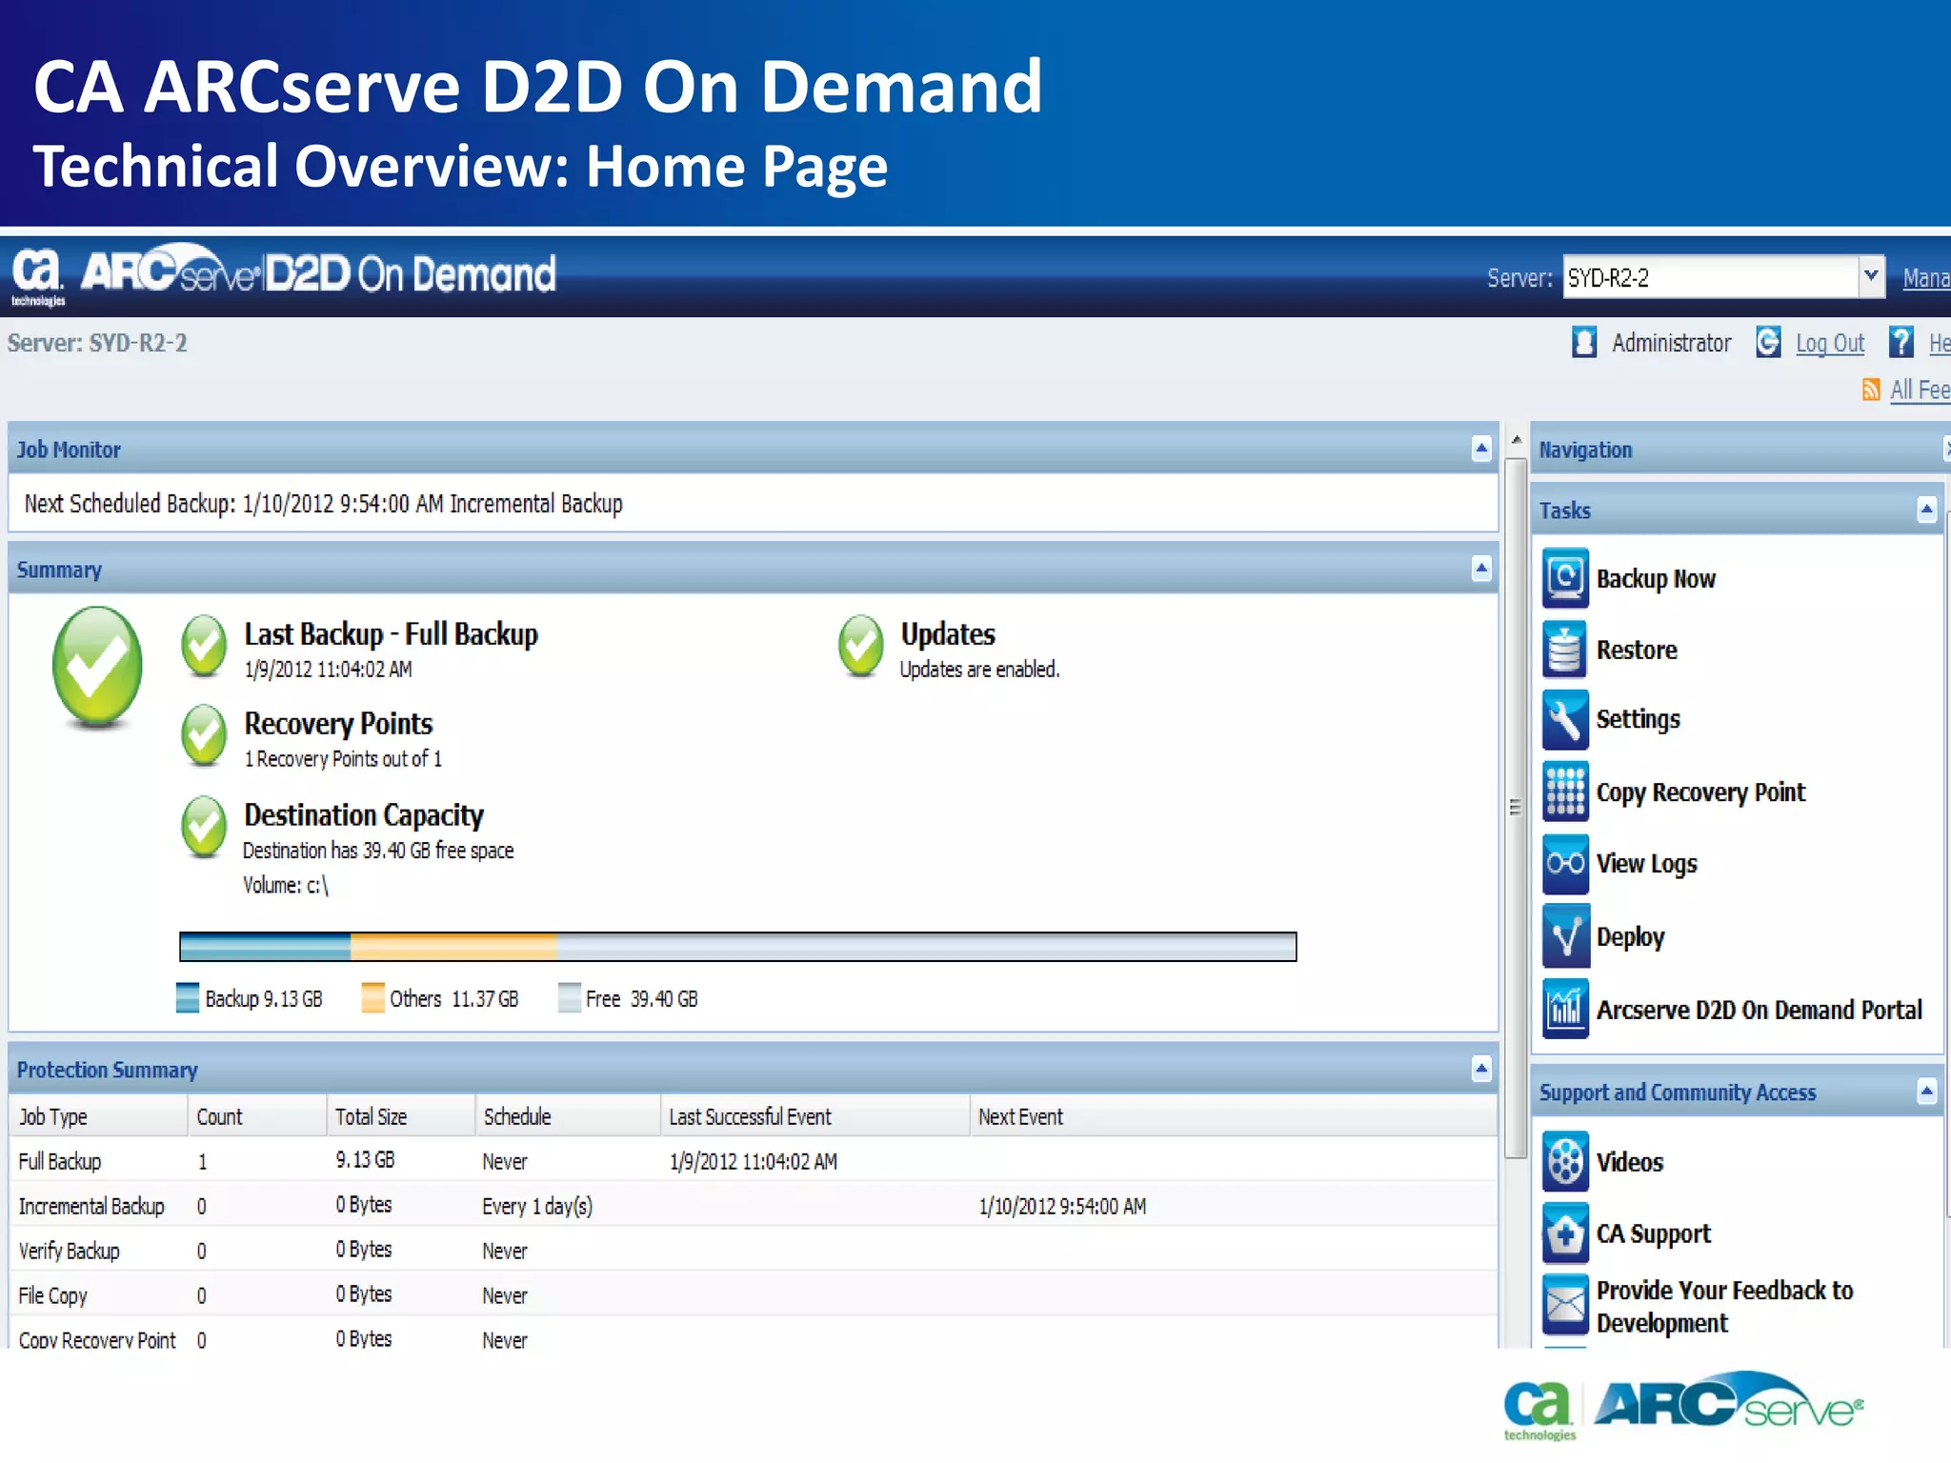Collapse the Job Monitor panel

click(x=1481, y=449)
